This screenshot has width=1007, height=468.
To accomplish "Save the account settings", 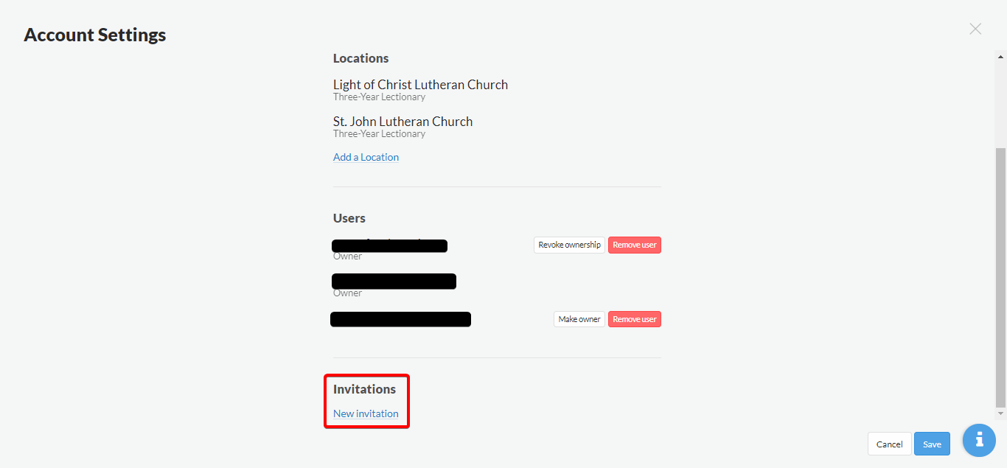I will click(x=932, y=444).
